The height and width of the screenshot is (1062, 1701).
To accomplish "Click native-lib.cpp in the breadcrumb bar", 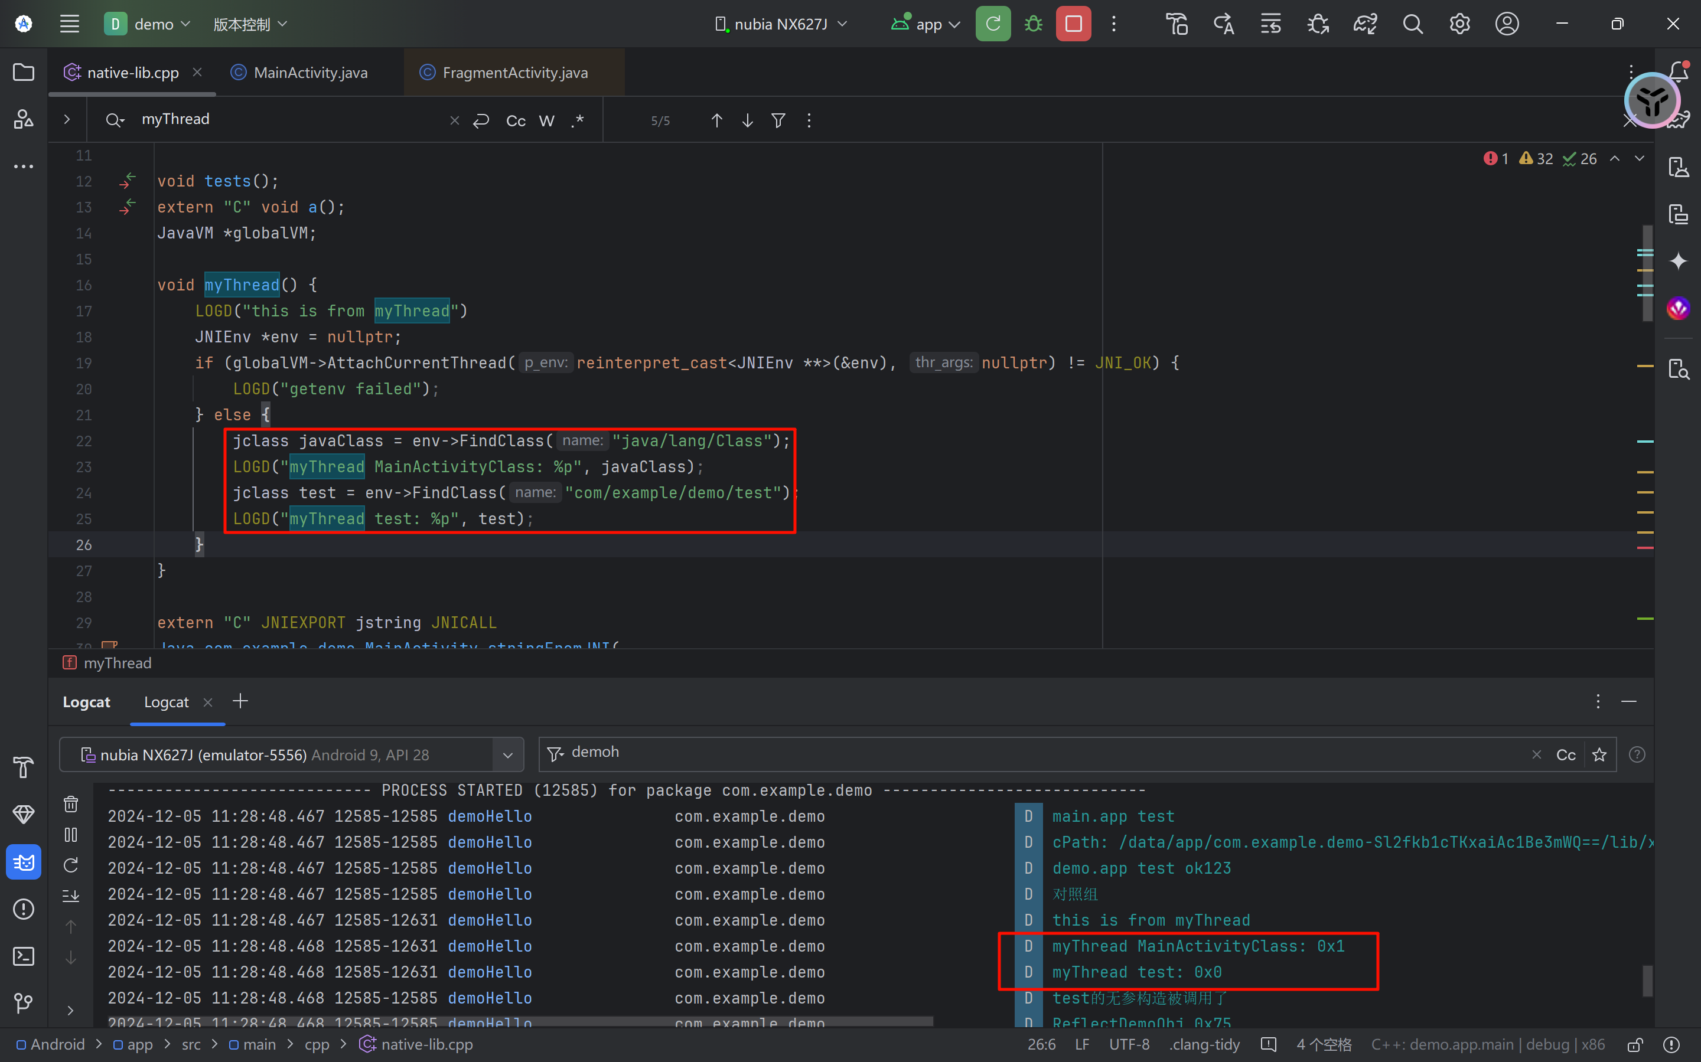I will tap(426, 1044).
